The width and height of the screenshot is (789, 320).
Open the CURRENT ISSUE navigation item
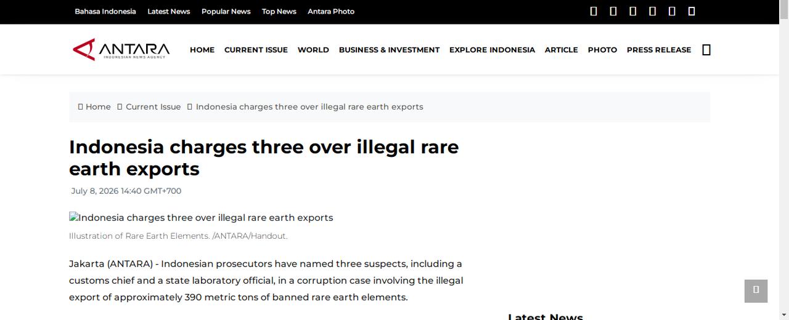pyautogui.click(x=256, y=50)
